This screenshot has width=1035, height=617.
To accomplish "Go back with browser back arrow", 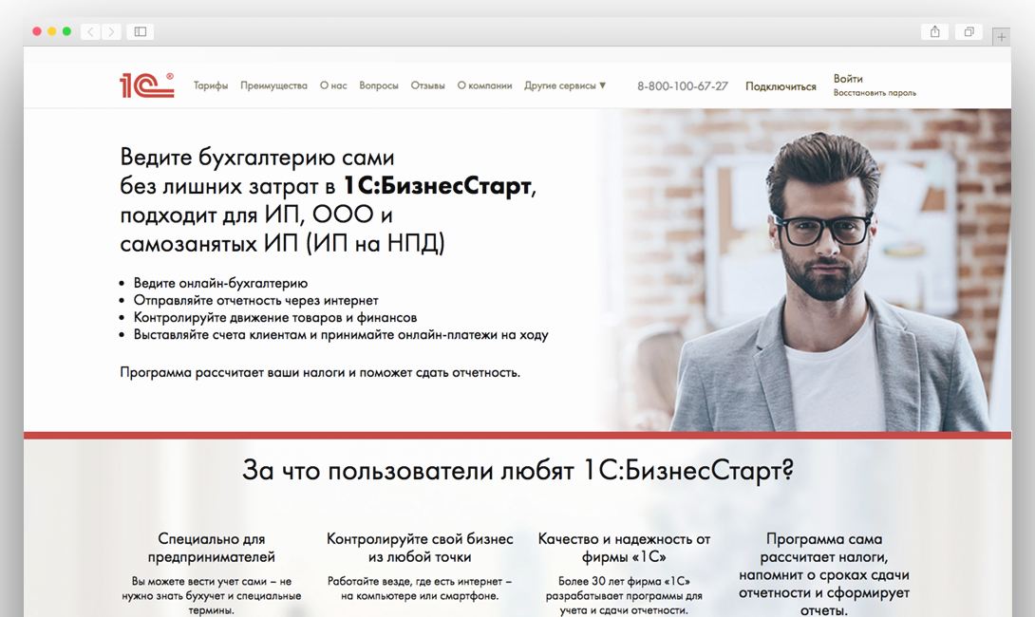I will click(90, 31).
